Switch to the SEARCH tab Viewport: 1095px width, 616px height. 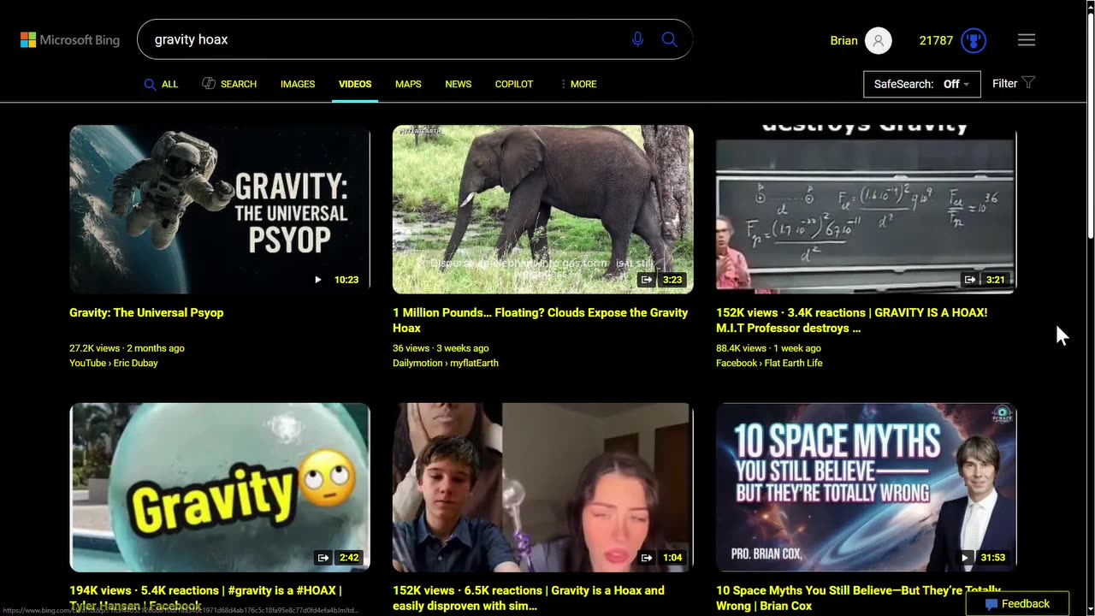229,84
